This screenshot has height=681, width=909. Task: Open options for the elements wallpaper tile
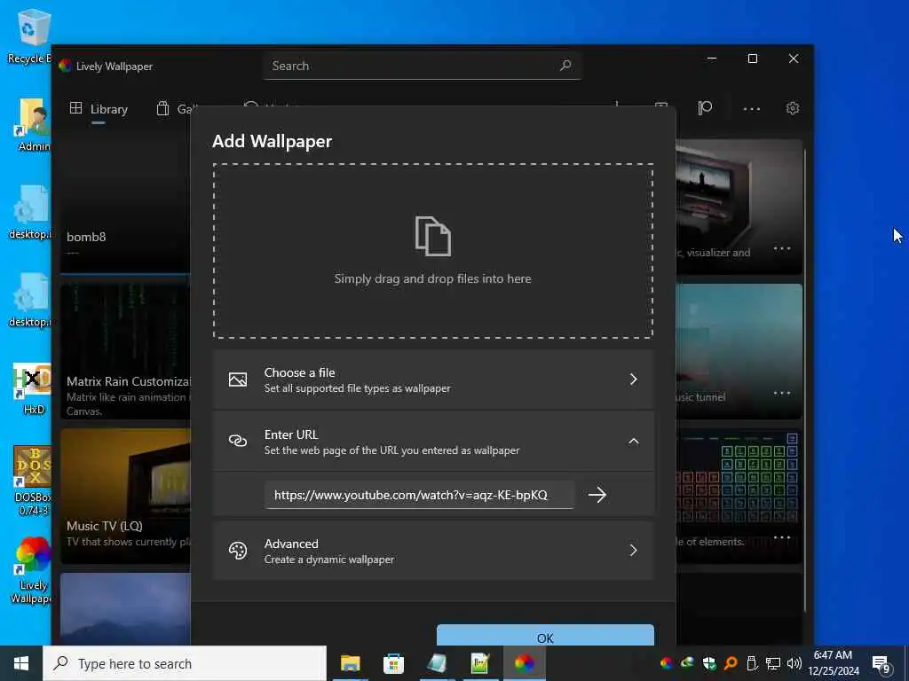pos(782,538)
